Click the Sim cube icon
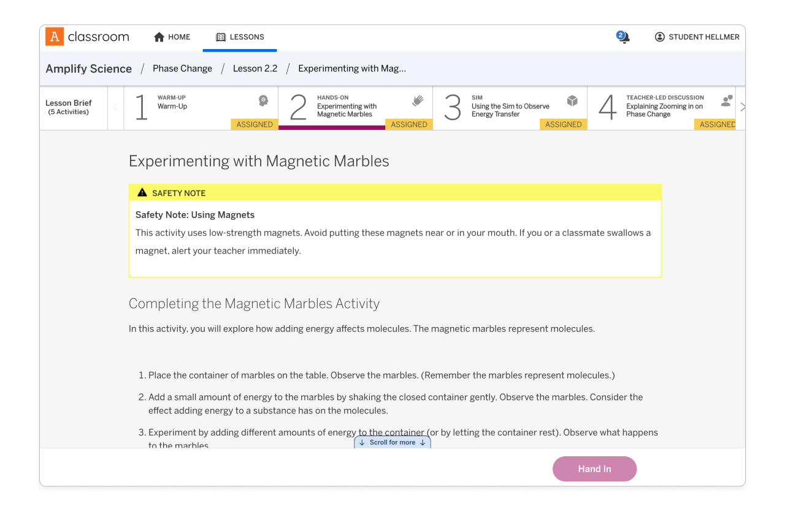This screenshot has height=512, width=785. pyautogui.click(x=572, y=101)
